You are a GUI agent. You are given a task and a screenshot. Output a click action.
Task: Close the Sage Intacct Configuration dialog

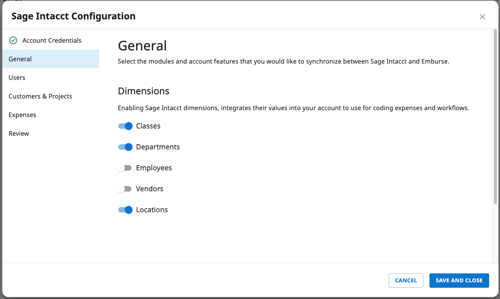pyautogui.click(x=483, y=17)
